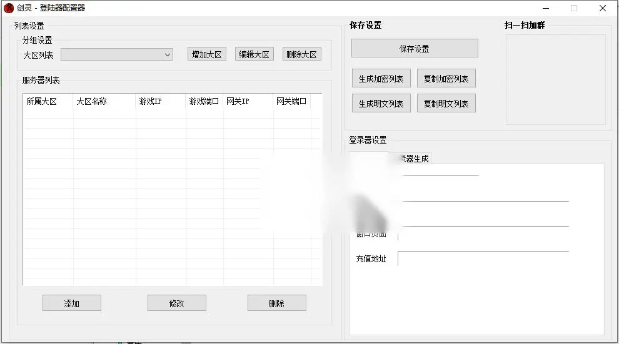Click the QR code box under 扫一扫加群
Image resolution: width=619 pixels, height=344 pixels.
[x=556, y=79]
